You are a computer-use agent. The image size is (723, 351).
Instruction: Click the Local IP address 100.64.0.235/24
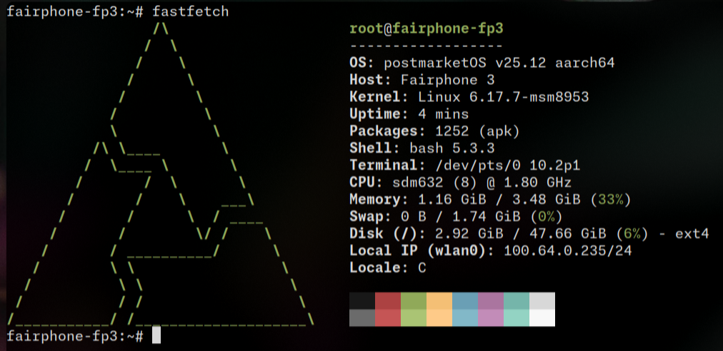(568, 251)
